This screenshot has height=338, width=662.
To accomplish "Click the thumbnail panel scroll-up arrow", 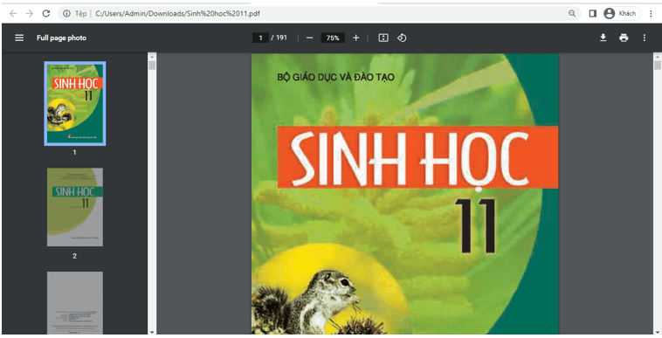I will 152,56.
